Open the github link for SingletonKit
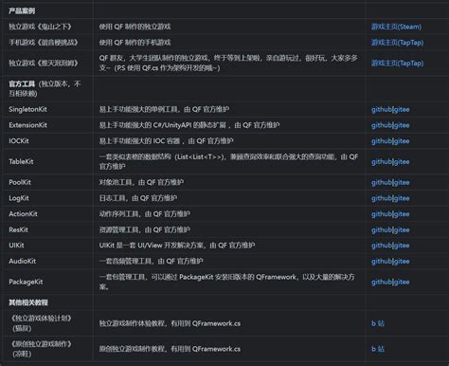The width and height of the screenshot is (449, 366). [x=381, y=109]
